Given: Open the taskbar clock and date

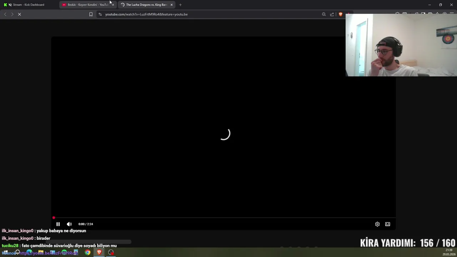Looking at the screenshot, I should (449, 252).
